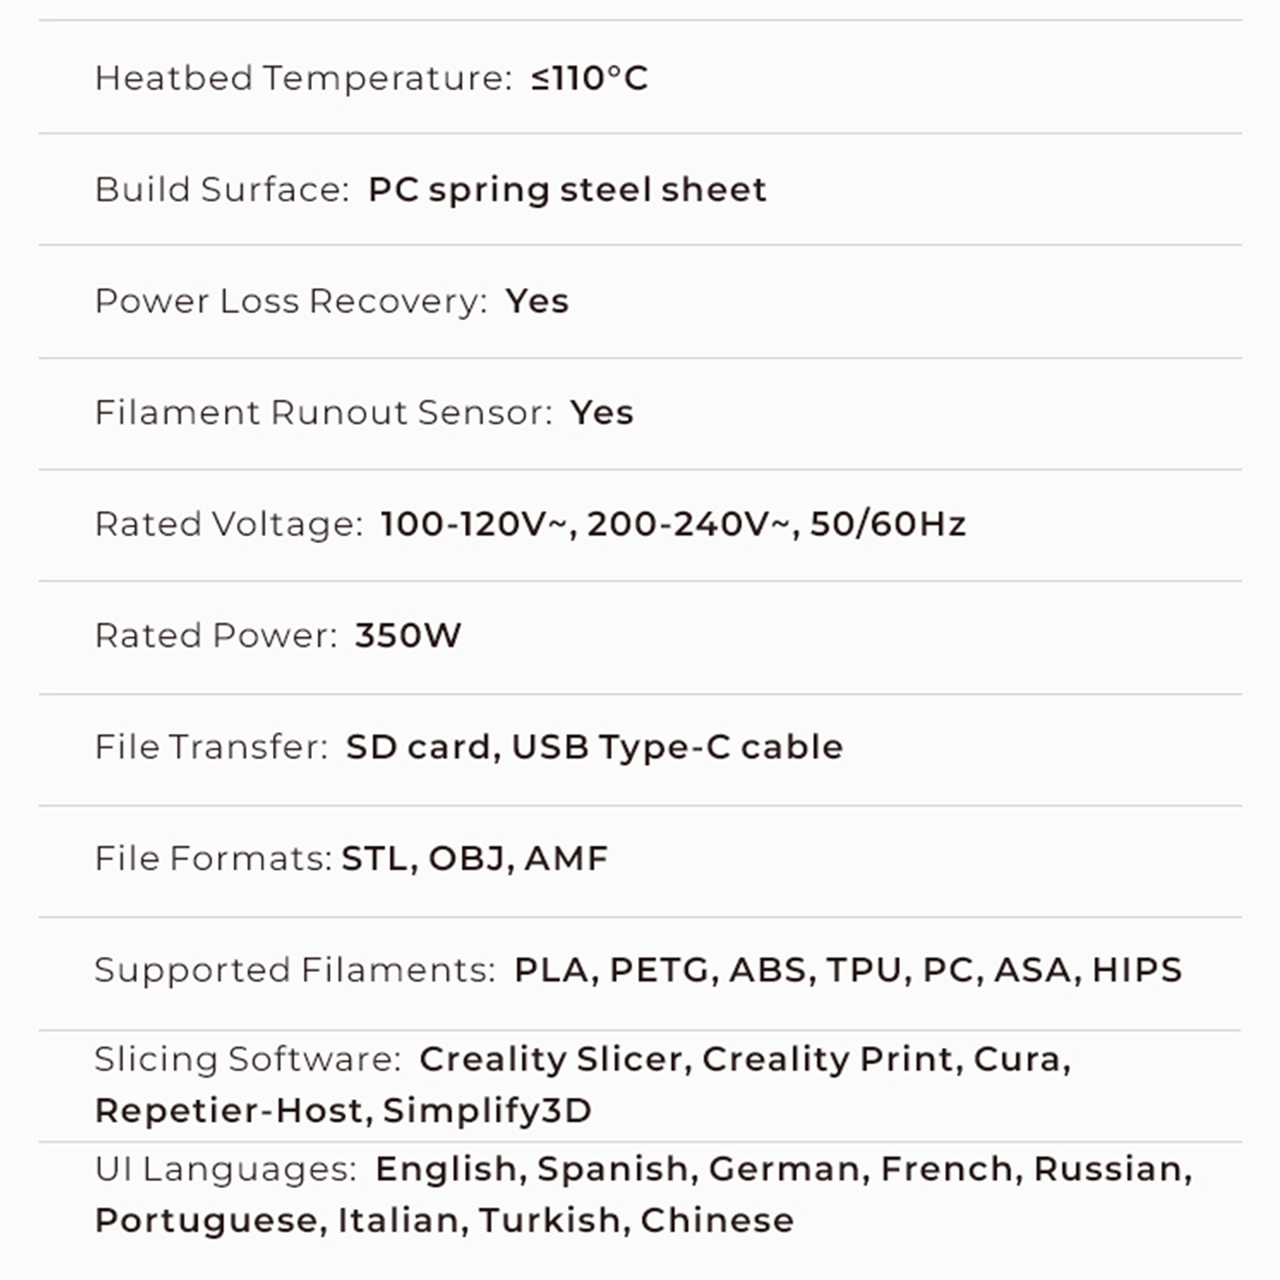Click the STL, OBJ, AMF formats text
This screenshot has height=1280, width=1280.
point(475,859)
